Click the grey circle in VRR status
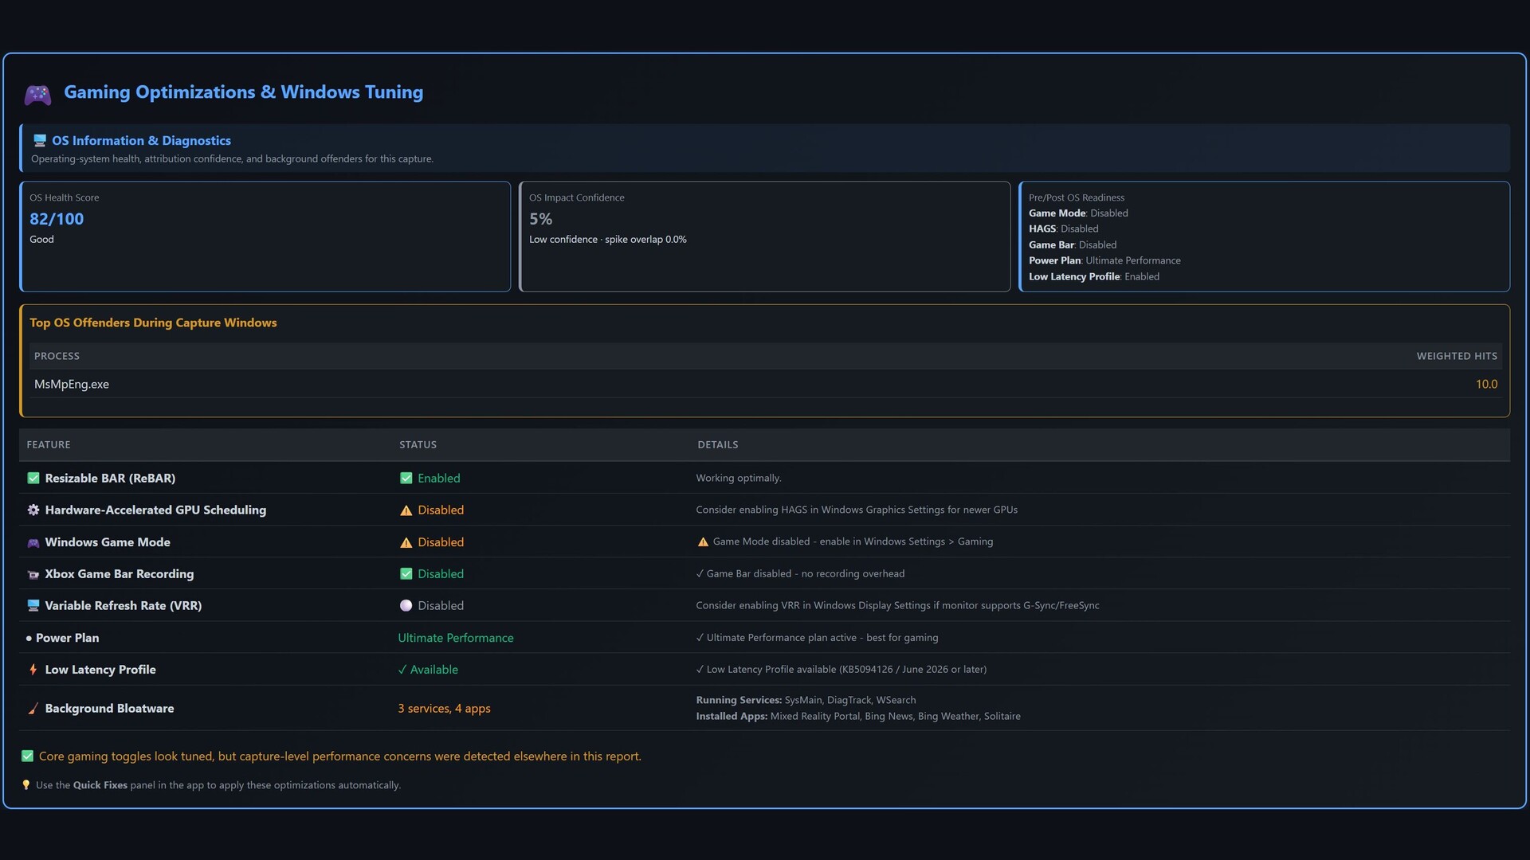The width and height of the screenshot is (1530, 860). [406, 606]
